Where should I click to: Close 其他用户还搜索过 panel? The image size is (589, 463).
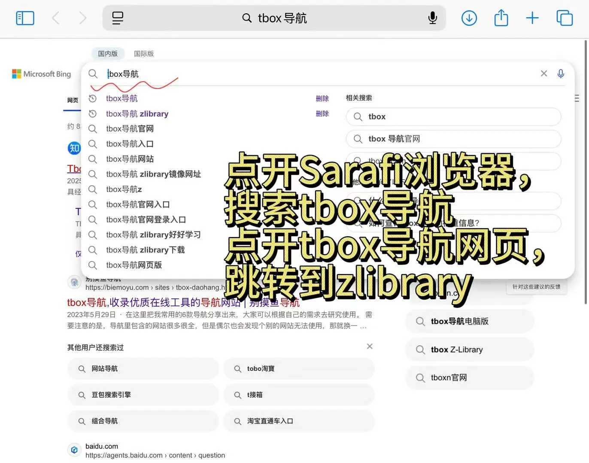(370, 346)
